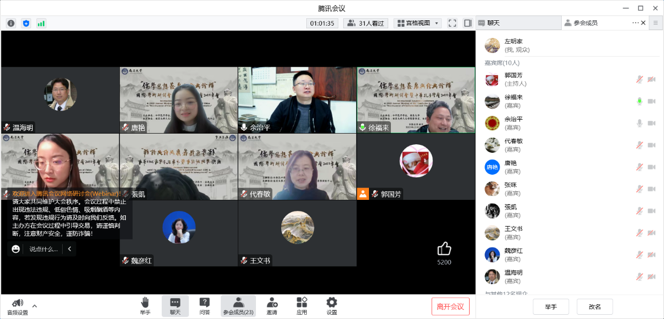664x319 pixels.
Task: Click the 举手 button in members panel
Action: point(551,307)
